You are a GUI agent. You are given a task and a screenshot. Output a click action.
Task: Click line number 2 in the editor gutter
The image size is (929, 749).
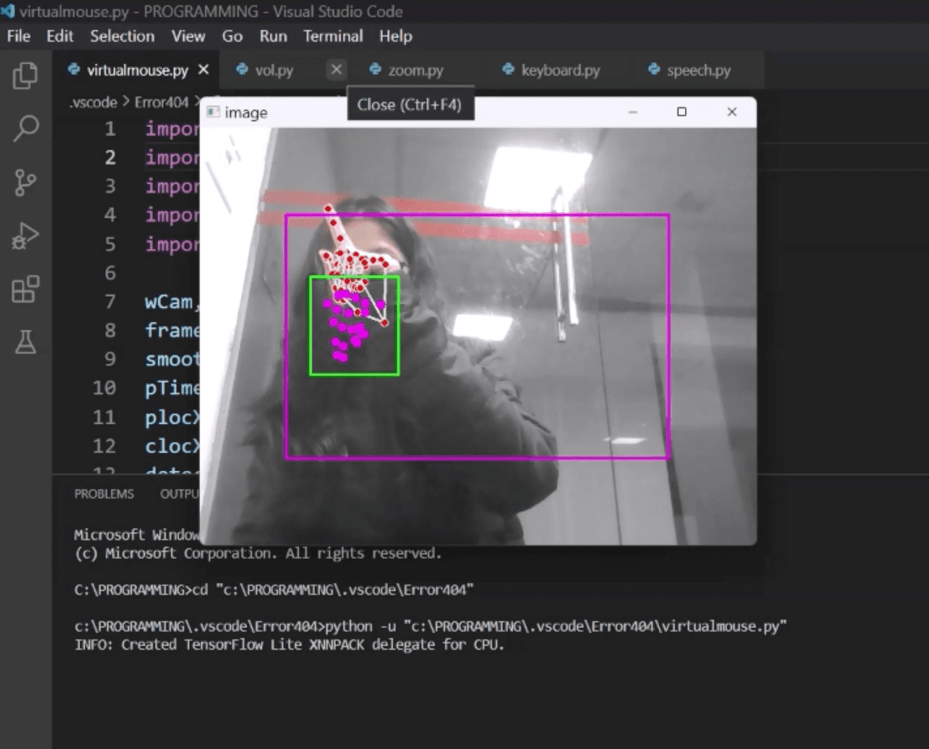coord(110,157)
